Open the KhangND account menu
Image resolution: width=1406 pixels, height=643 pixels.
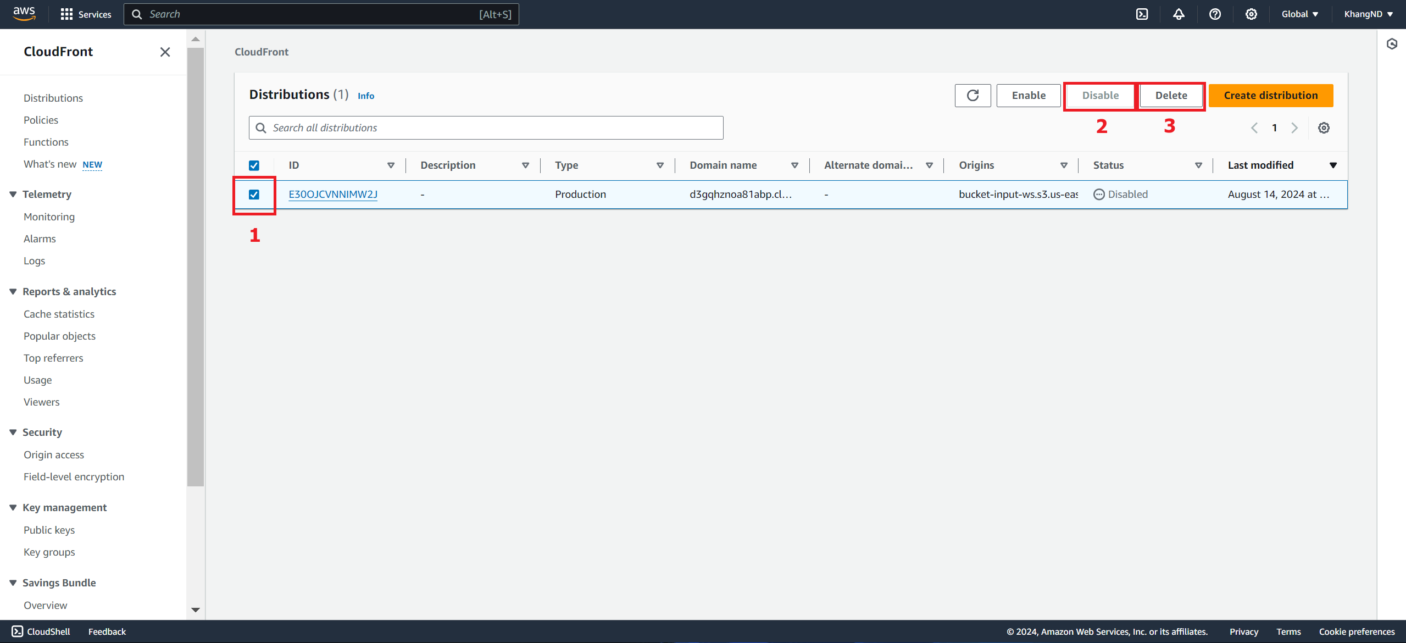1368,14
